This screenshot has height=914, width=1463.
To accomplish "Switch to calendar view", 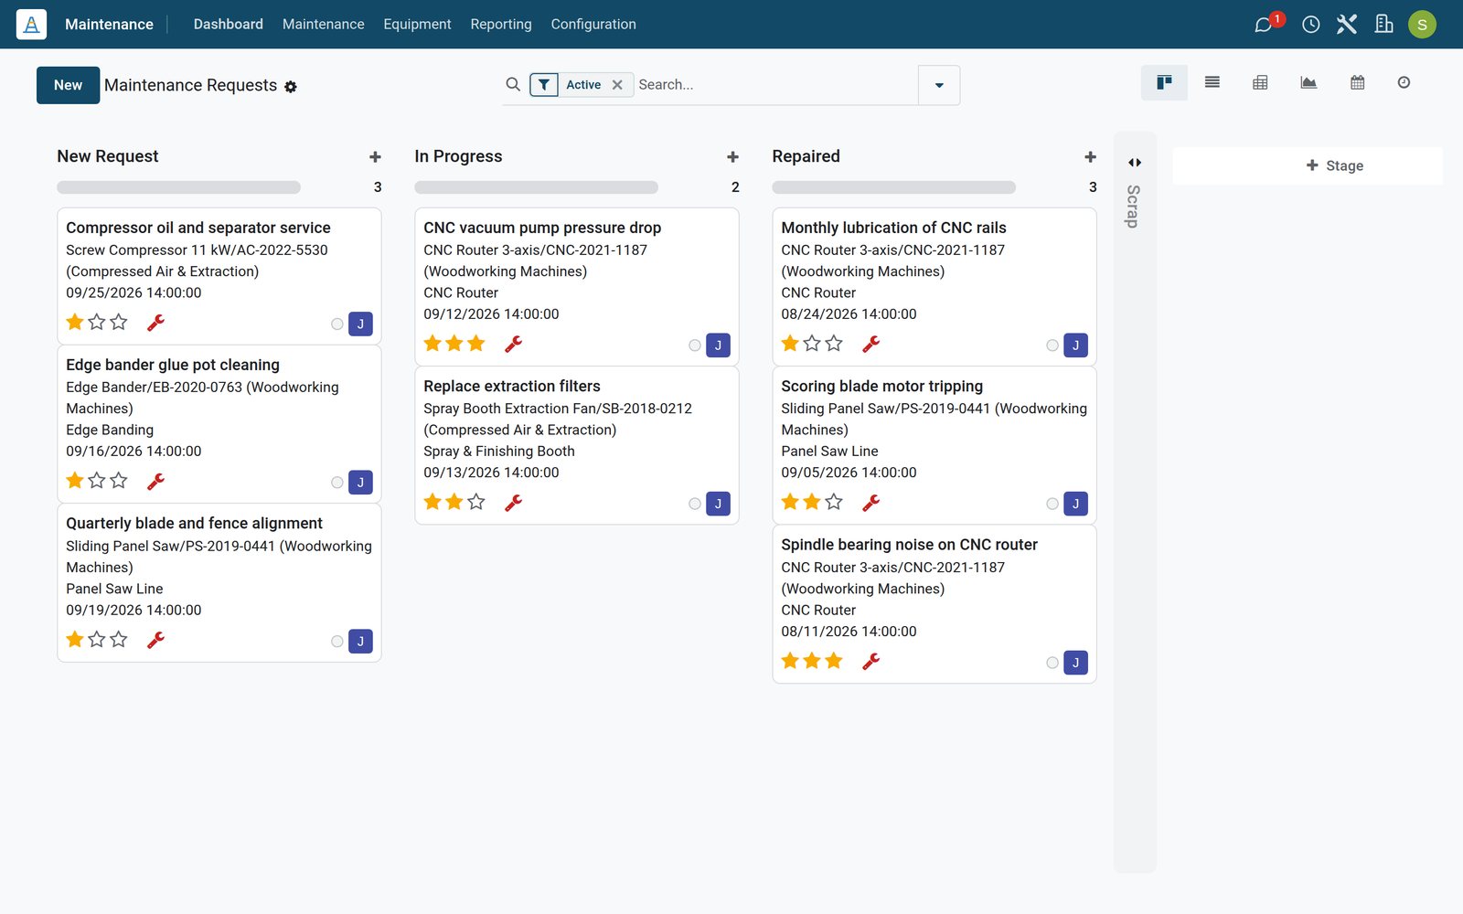I will click(x=1358, y=82).
